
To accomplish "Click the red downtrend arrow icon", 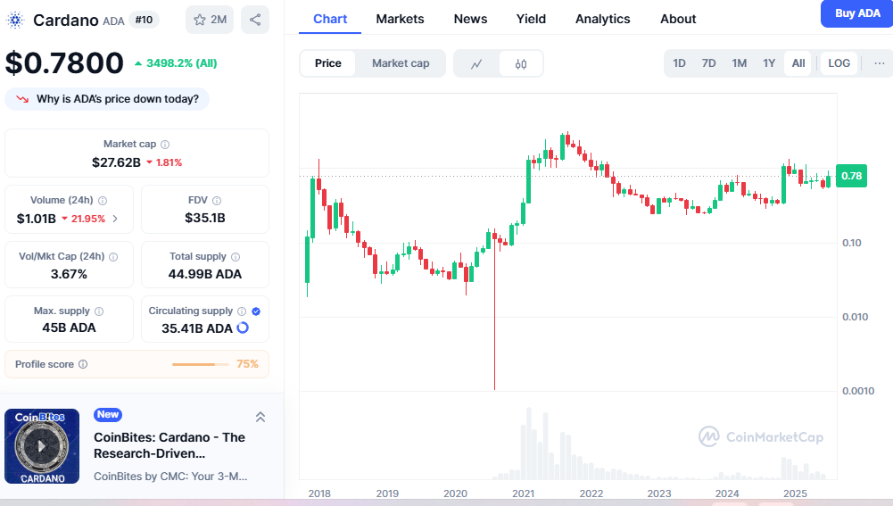I will 23,99.
